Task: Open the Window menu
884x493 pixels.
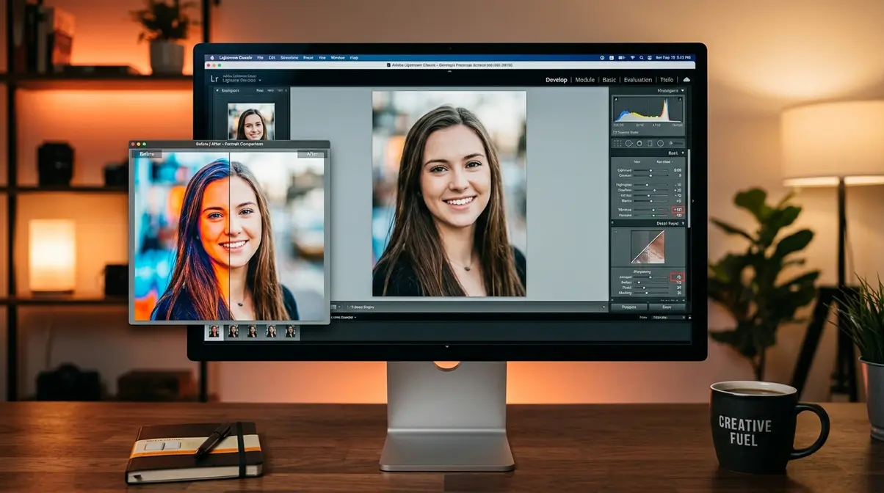Action: pos(338,58)
